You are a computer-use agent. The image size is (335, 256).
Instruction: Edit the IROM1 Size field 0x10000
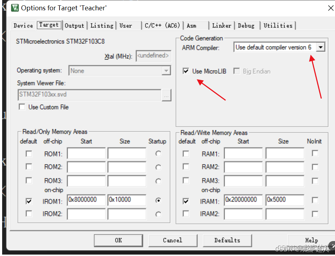point(127,200)
